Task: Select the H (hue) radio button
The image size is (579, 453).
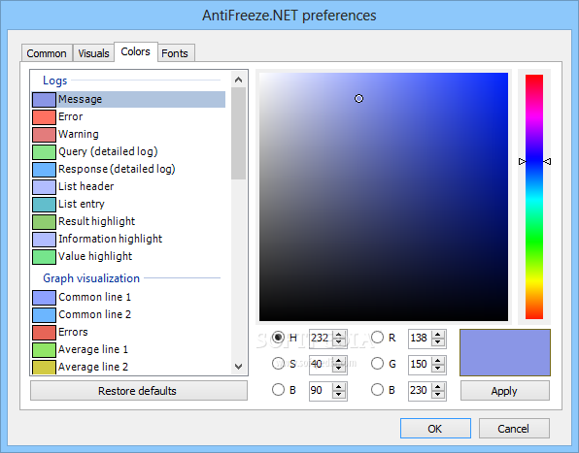Action: (x=278, y=338)
